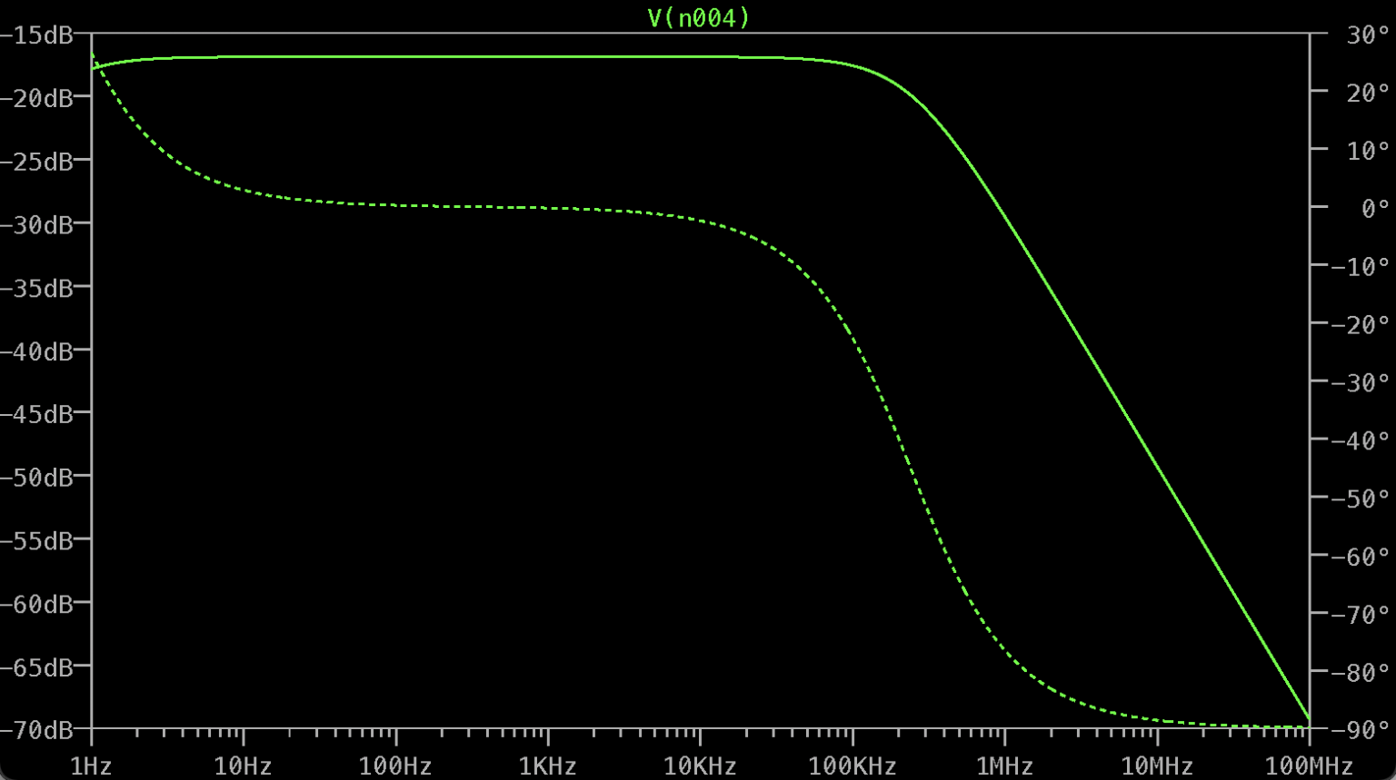Click the 1Hz frequency axis label

[91, 765]
